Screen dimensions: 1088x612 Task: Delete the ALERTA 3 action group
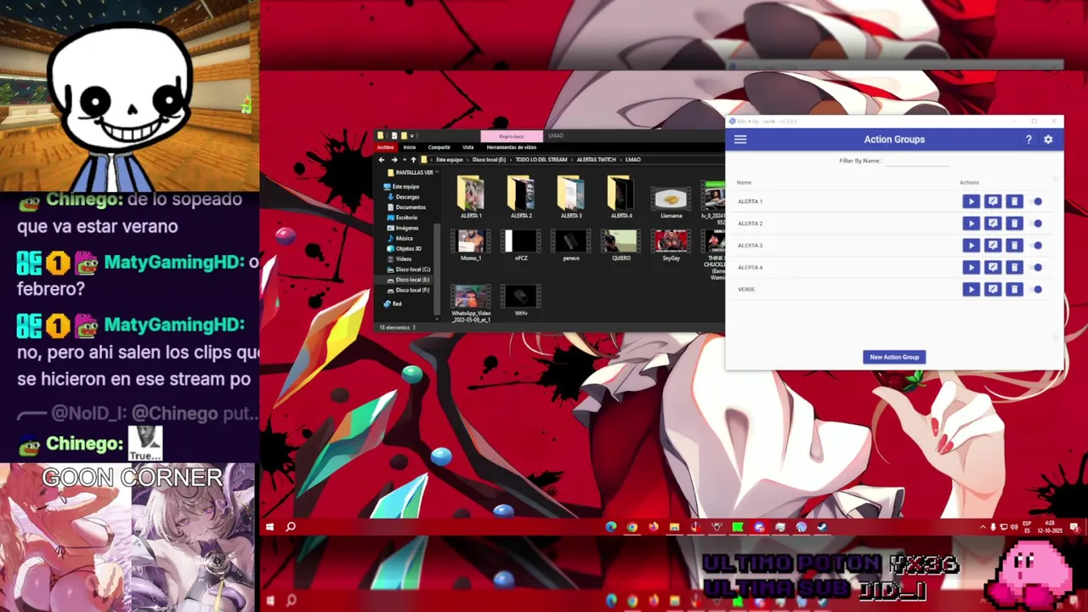[x=1014, y=246]
